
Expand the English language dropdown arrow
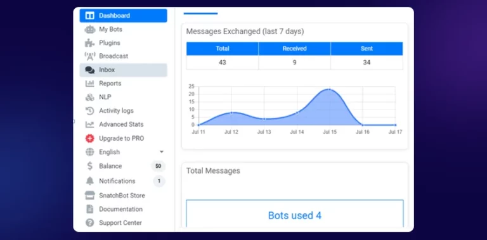point(162,152)
